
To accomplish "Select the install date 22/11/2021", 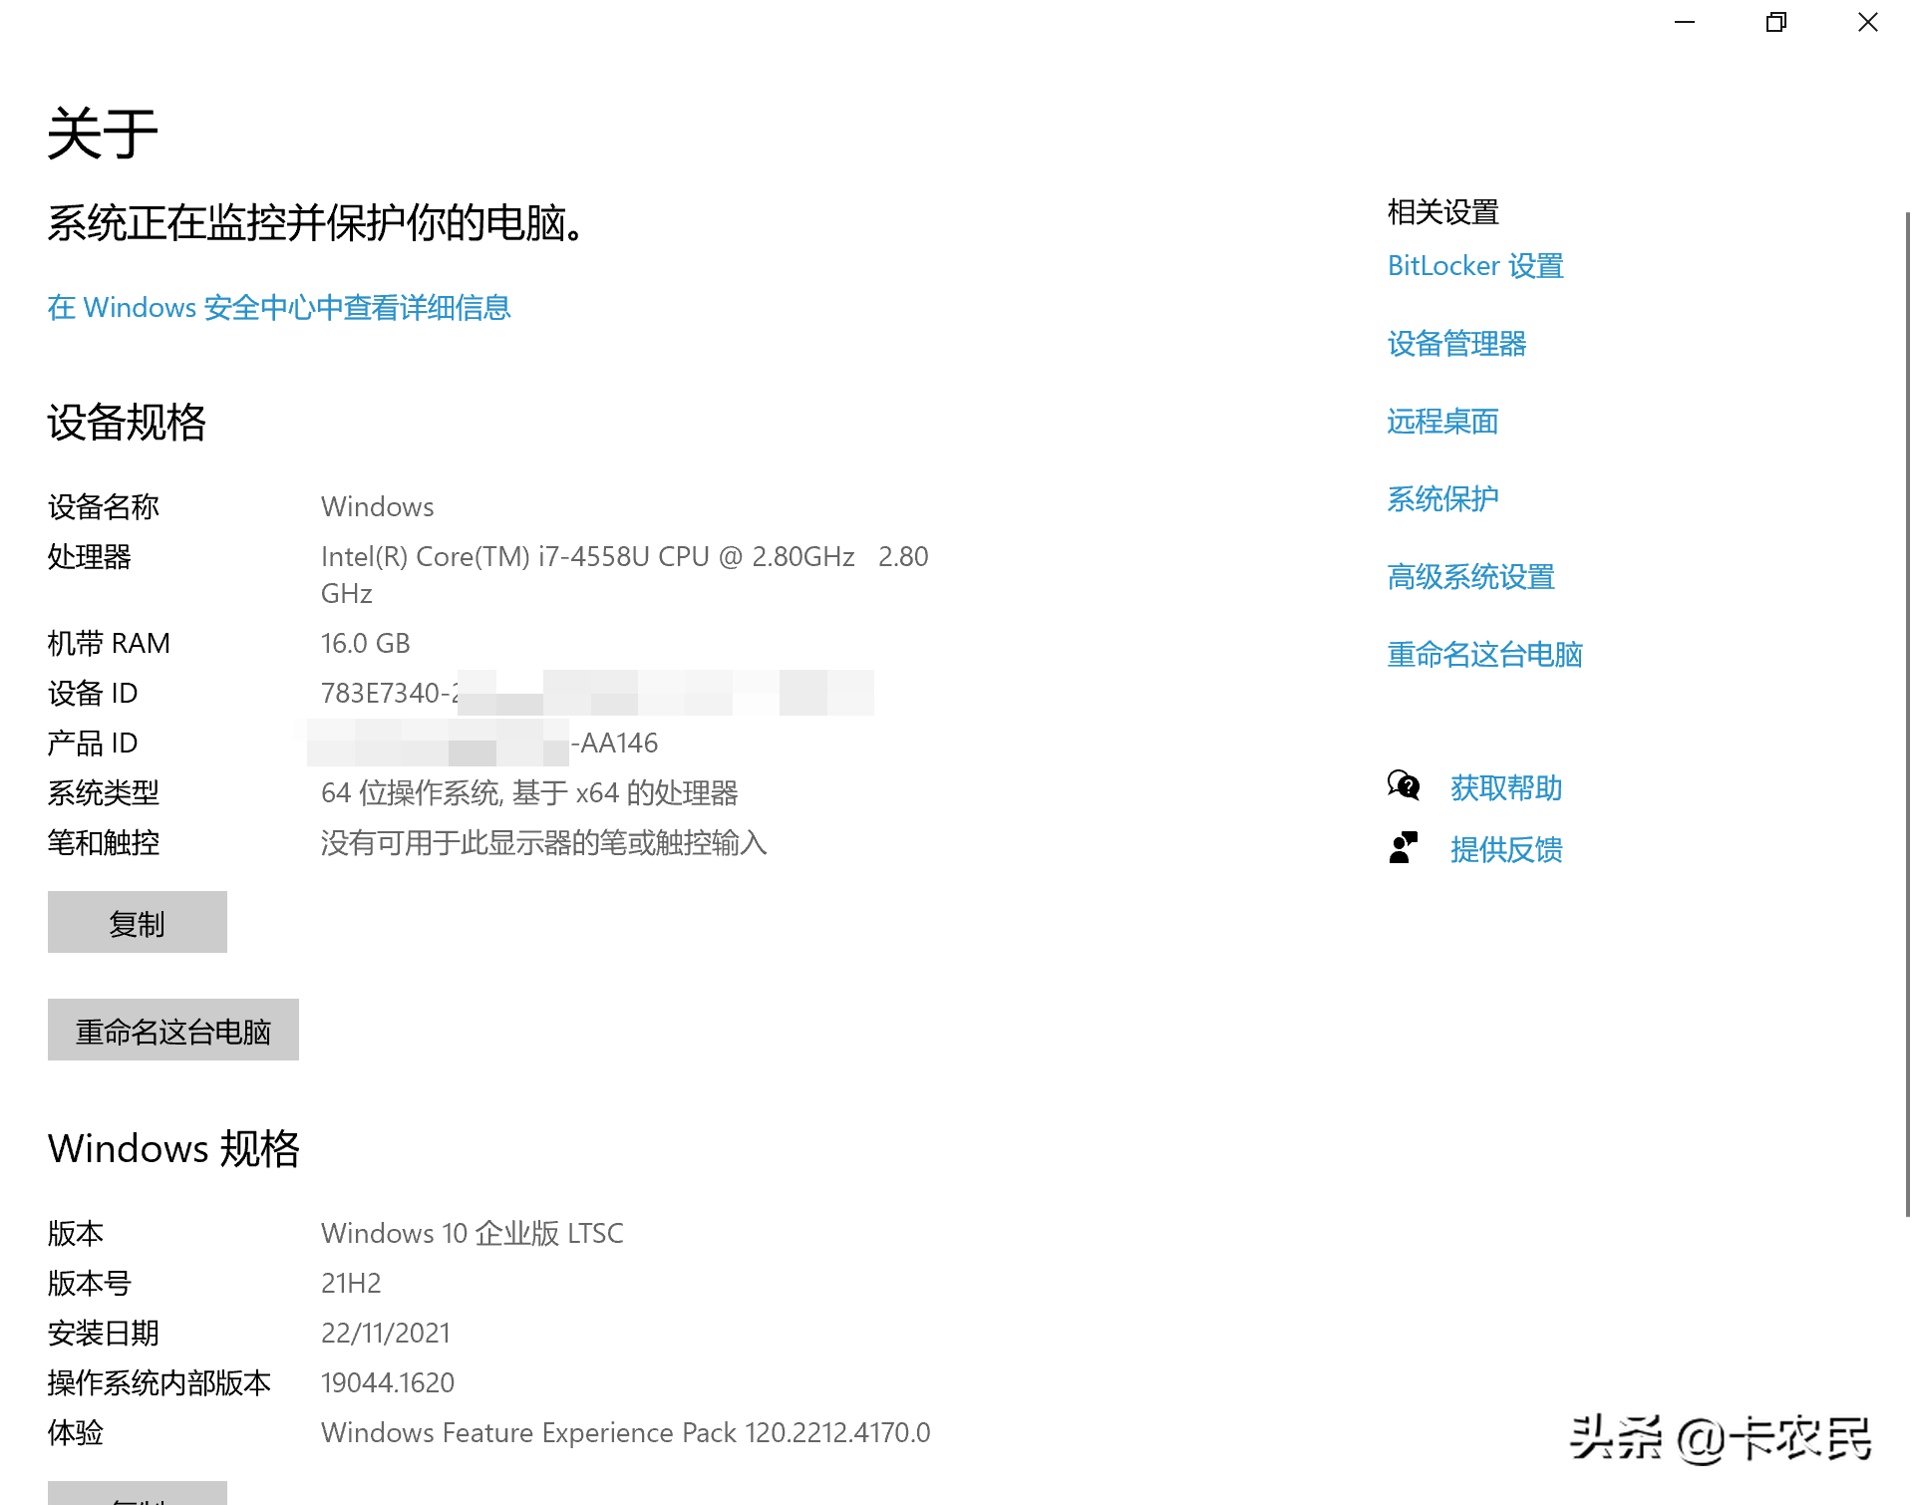I will click(386, 1334).
